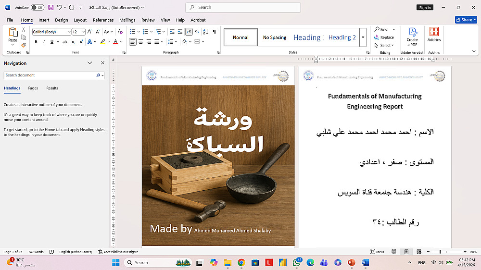Apply strikethrough formatting
Viewport: 481px width, 270px height.
[x=65, y=42]
